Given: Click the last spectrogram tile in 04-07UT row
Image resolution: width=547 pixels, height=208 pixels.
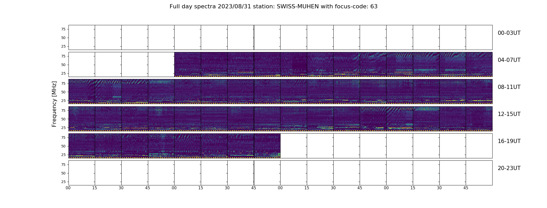Looking at the screenshot, I should click(x=479, y=64).
